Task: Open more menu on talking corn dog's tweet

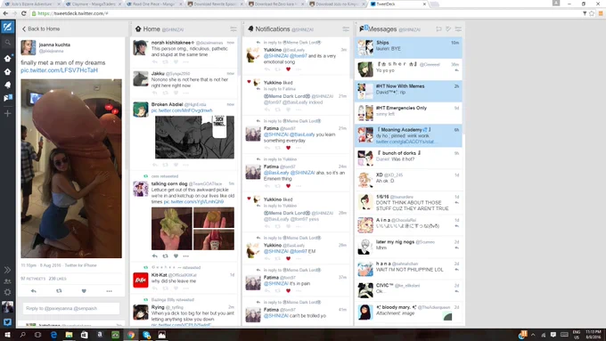Action: coord(186,256)
